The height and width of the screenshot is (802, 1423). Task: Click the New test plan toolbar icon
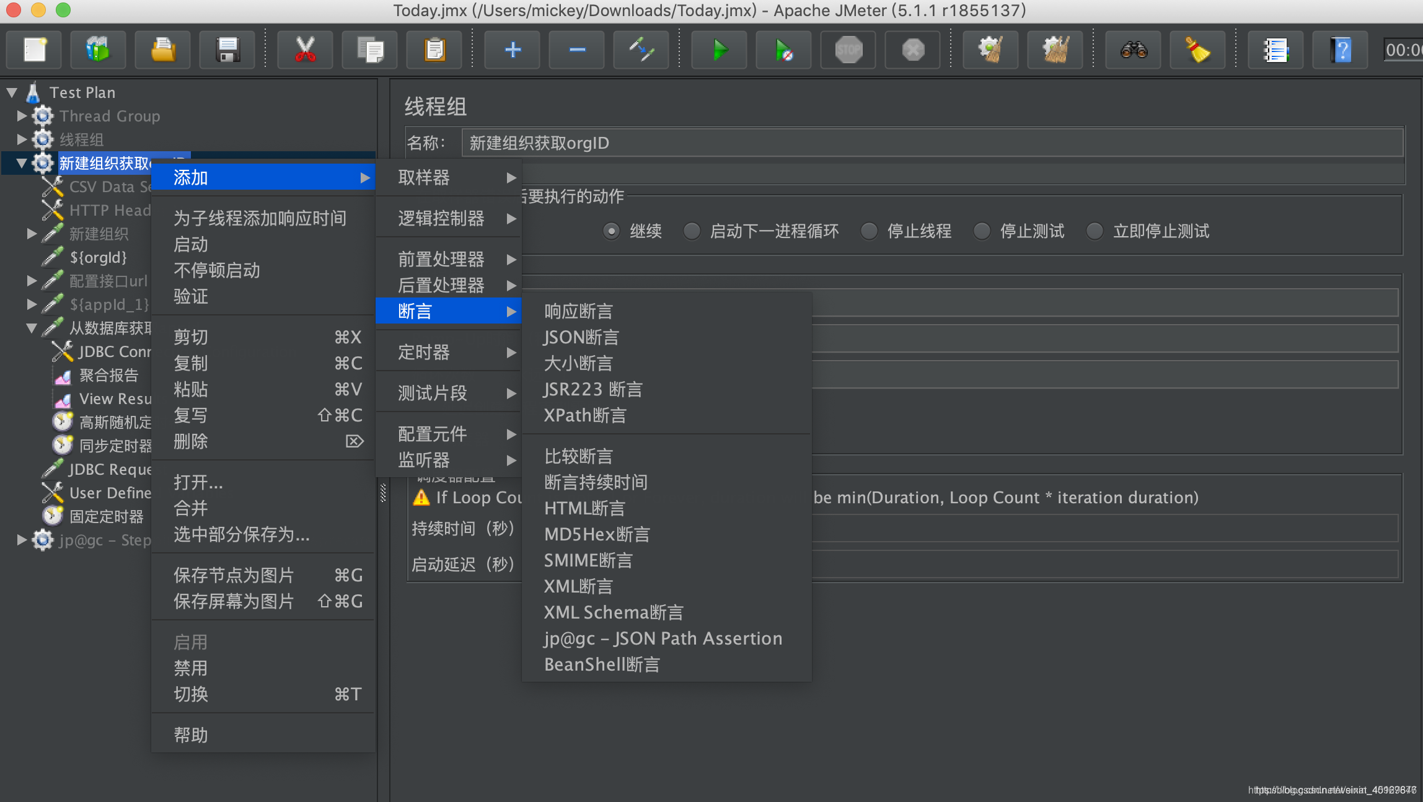click(35, 50)
